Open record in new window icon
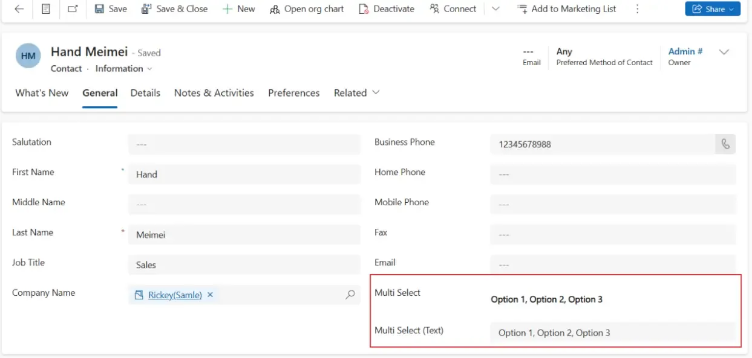The height and width of the screenshot is (358, 752). (x=73, y=9)
